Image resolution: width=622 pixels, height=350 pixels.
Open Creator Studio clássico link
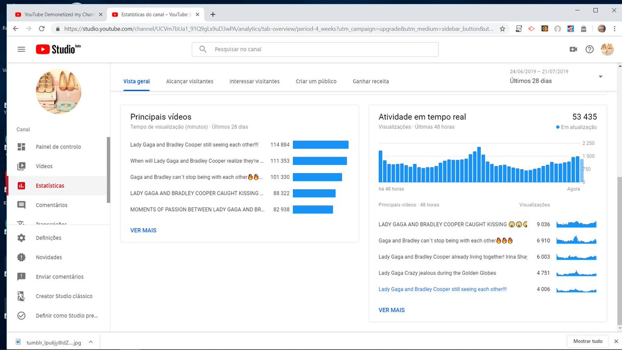click(x=64, y=296)
